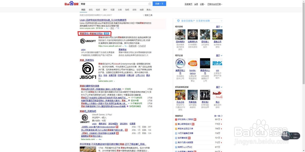Refresh hot searches with 换一换

click(x=218, y=116)
